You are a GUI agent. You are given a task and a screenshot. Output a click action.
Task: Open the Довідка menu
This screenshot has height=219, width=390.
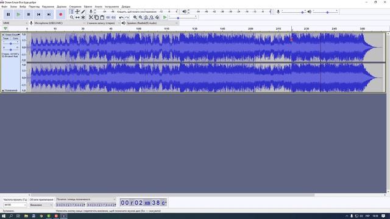126,7
